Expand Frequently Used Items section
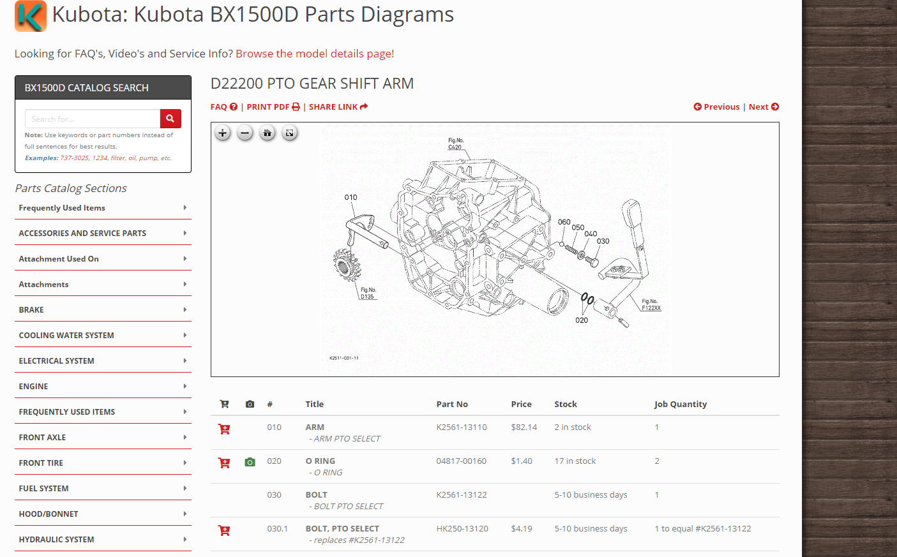Image resolution: width=897 pixels, height=557 pixels. 103,207
